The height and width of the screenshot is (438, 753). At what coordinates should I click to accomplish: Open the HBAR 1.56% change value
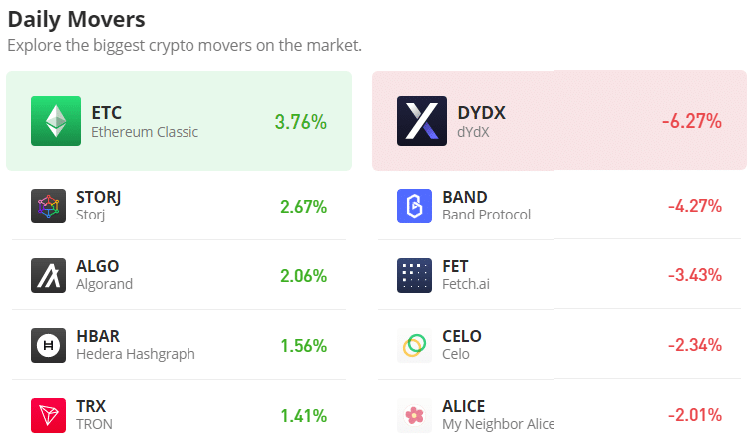coord(303,346)
